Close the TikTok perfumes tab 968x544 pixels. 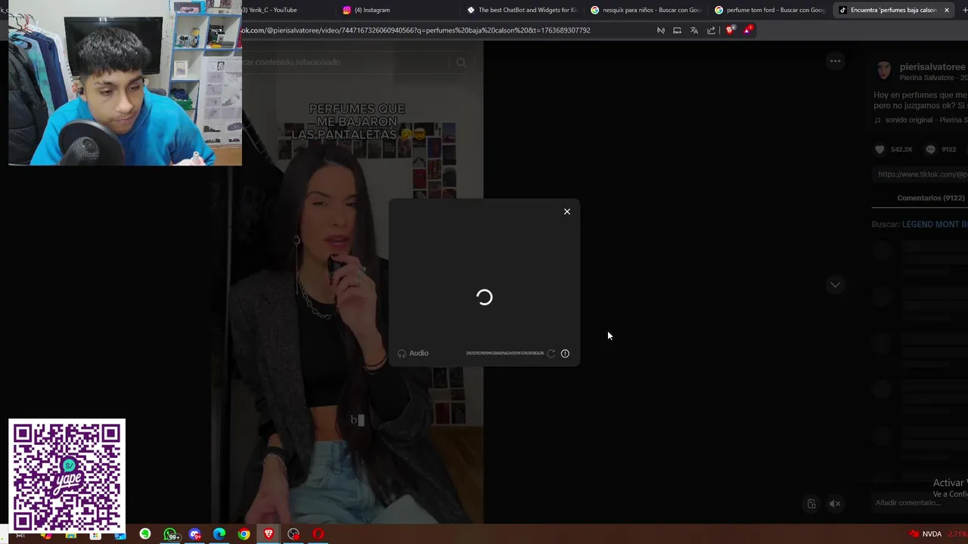click(946, 10)
